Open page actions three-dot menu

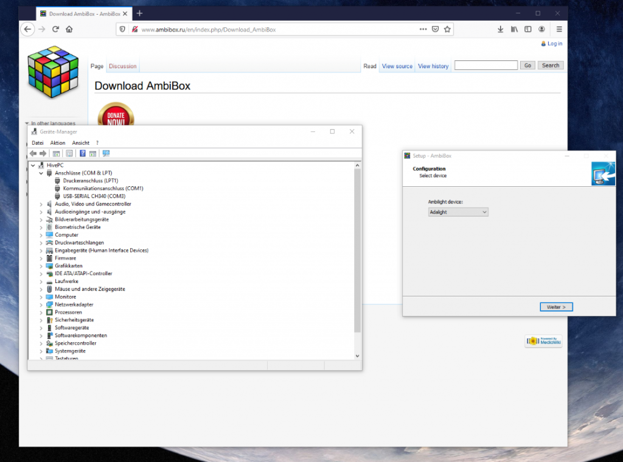pos(423,29)
